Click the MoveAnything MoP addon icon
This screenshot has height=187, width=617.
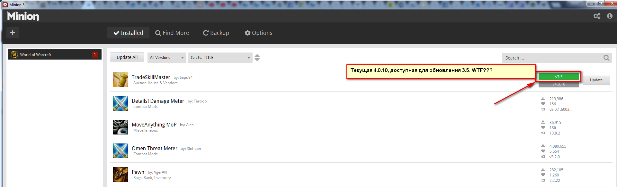[x=121, y=127]
